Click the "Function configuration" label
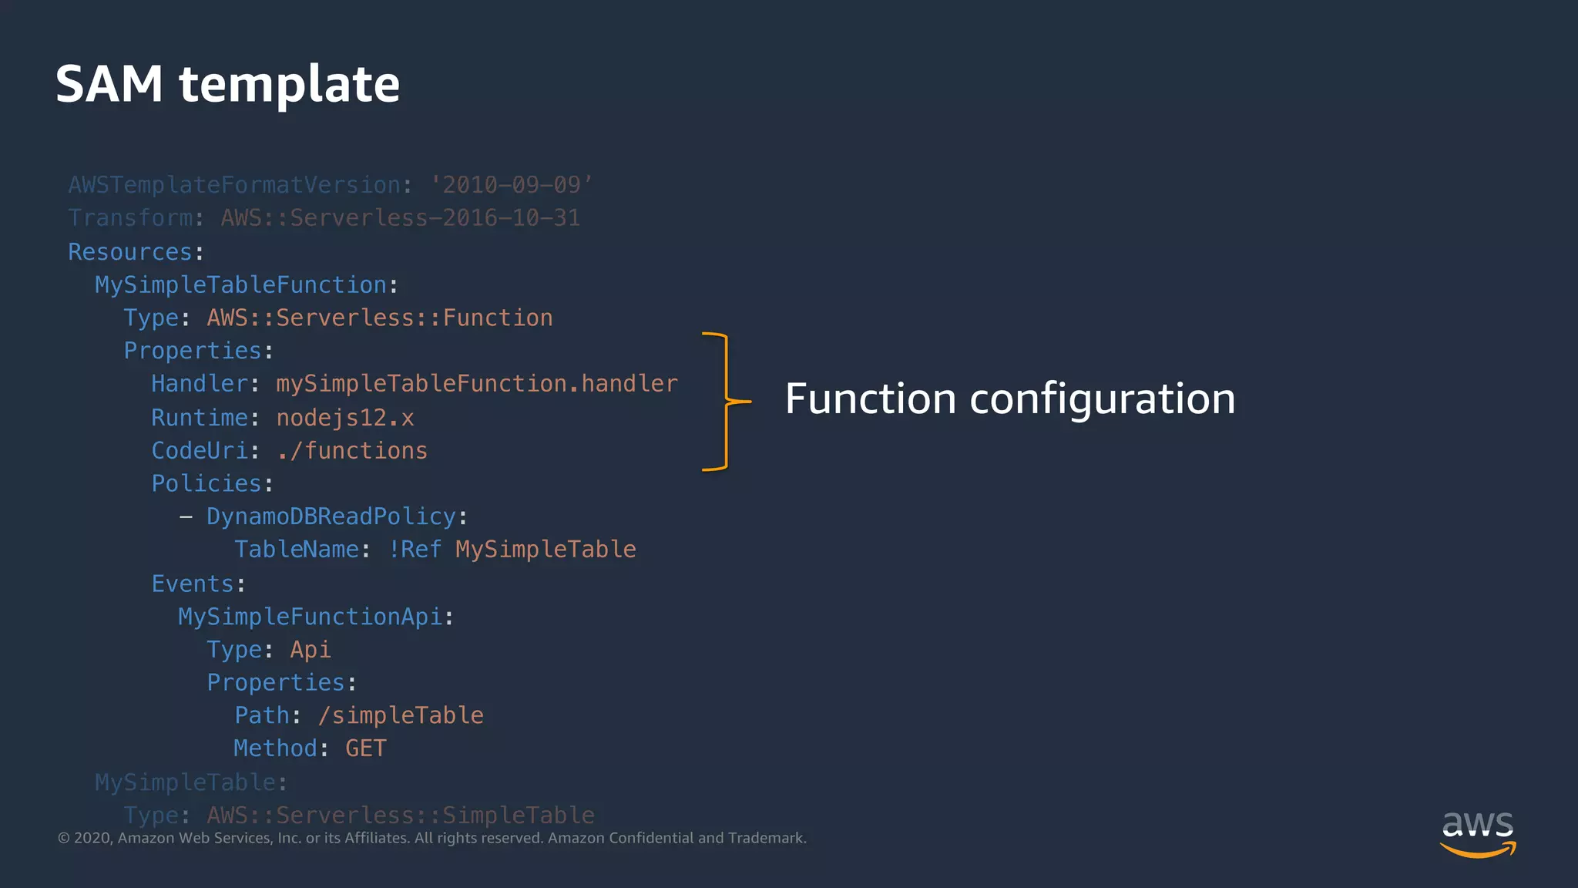The image size is (1578, 888). click(1010, 399)
